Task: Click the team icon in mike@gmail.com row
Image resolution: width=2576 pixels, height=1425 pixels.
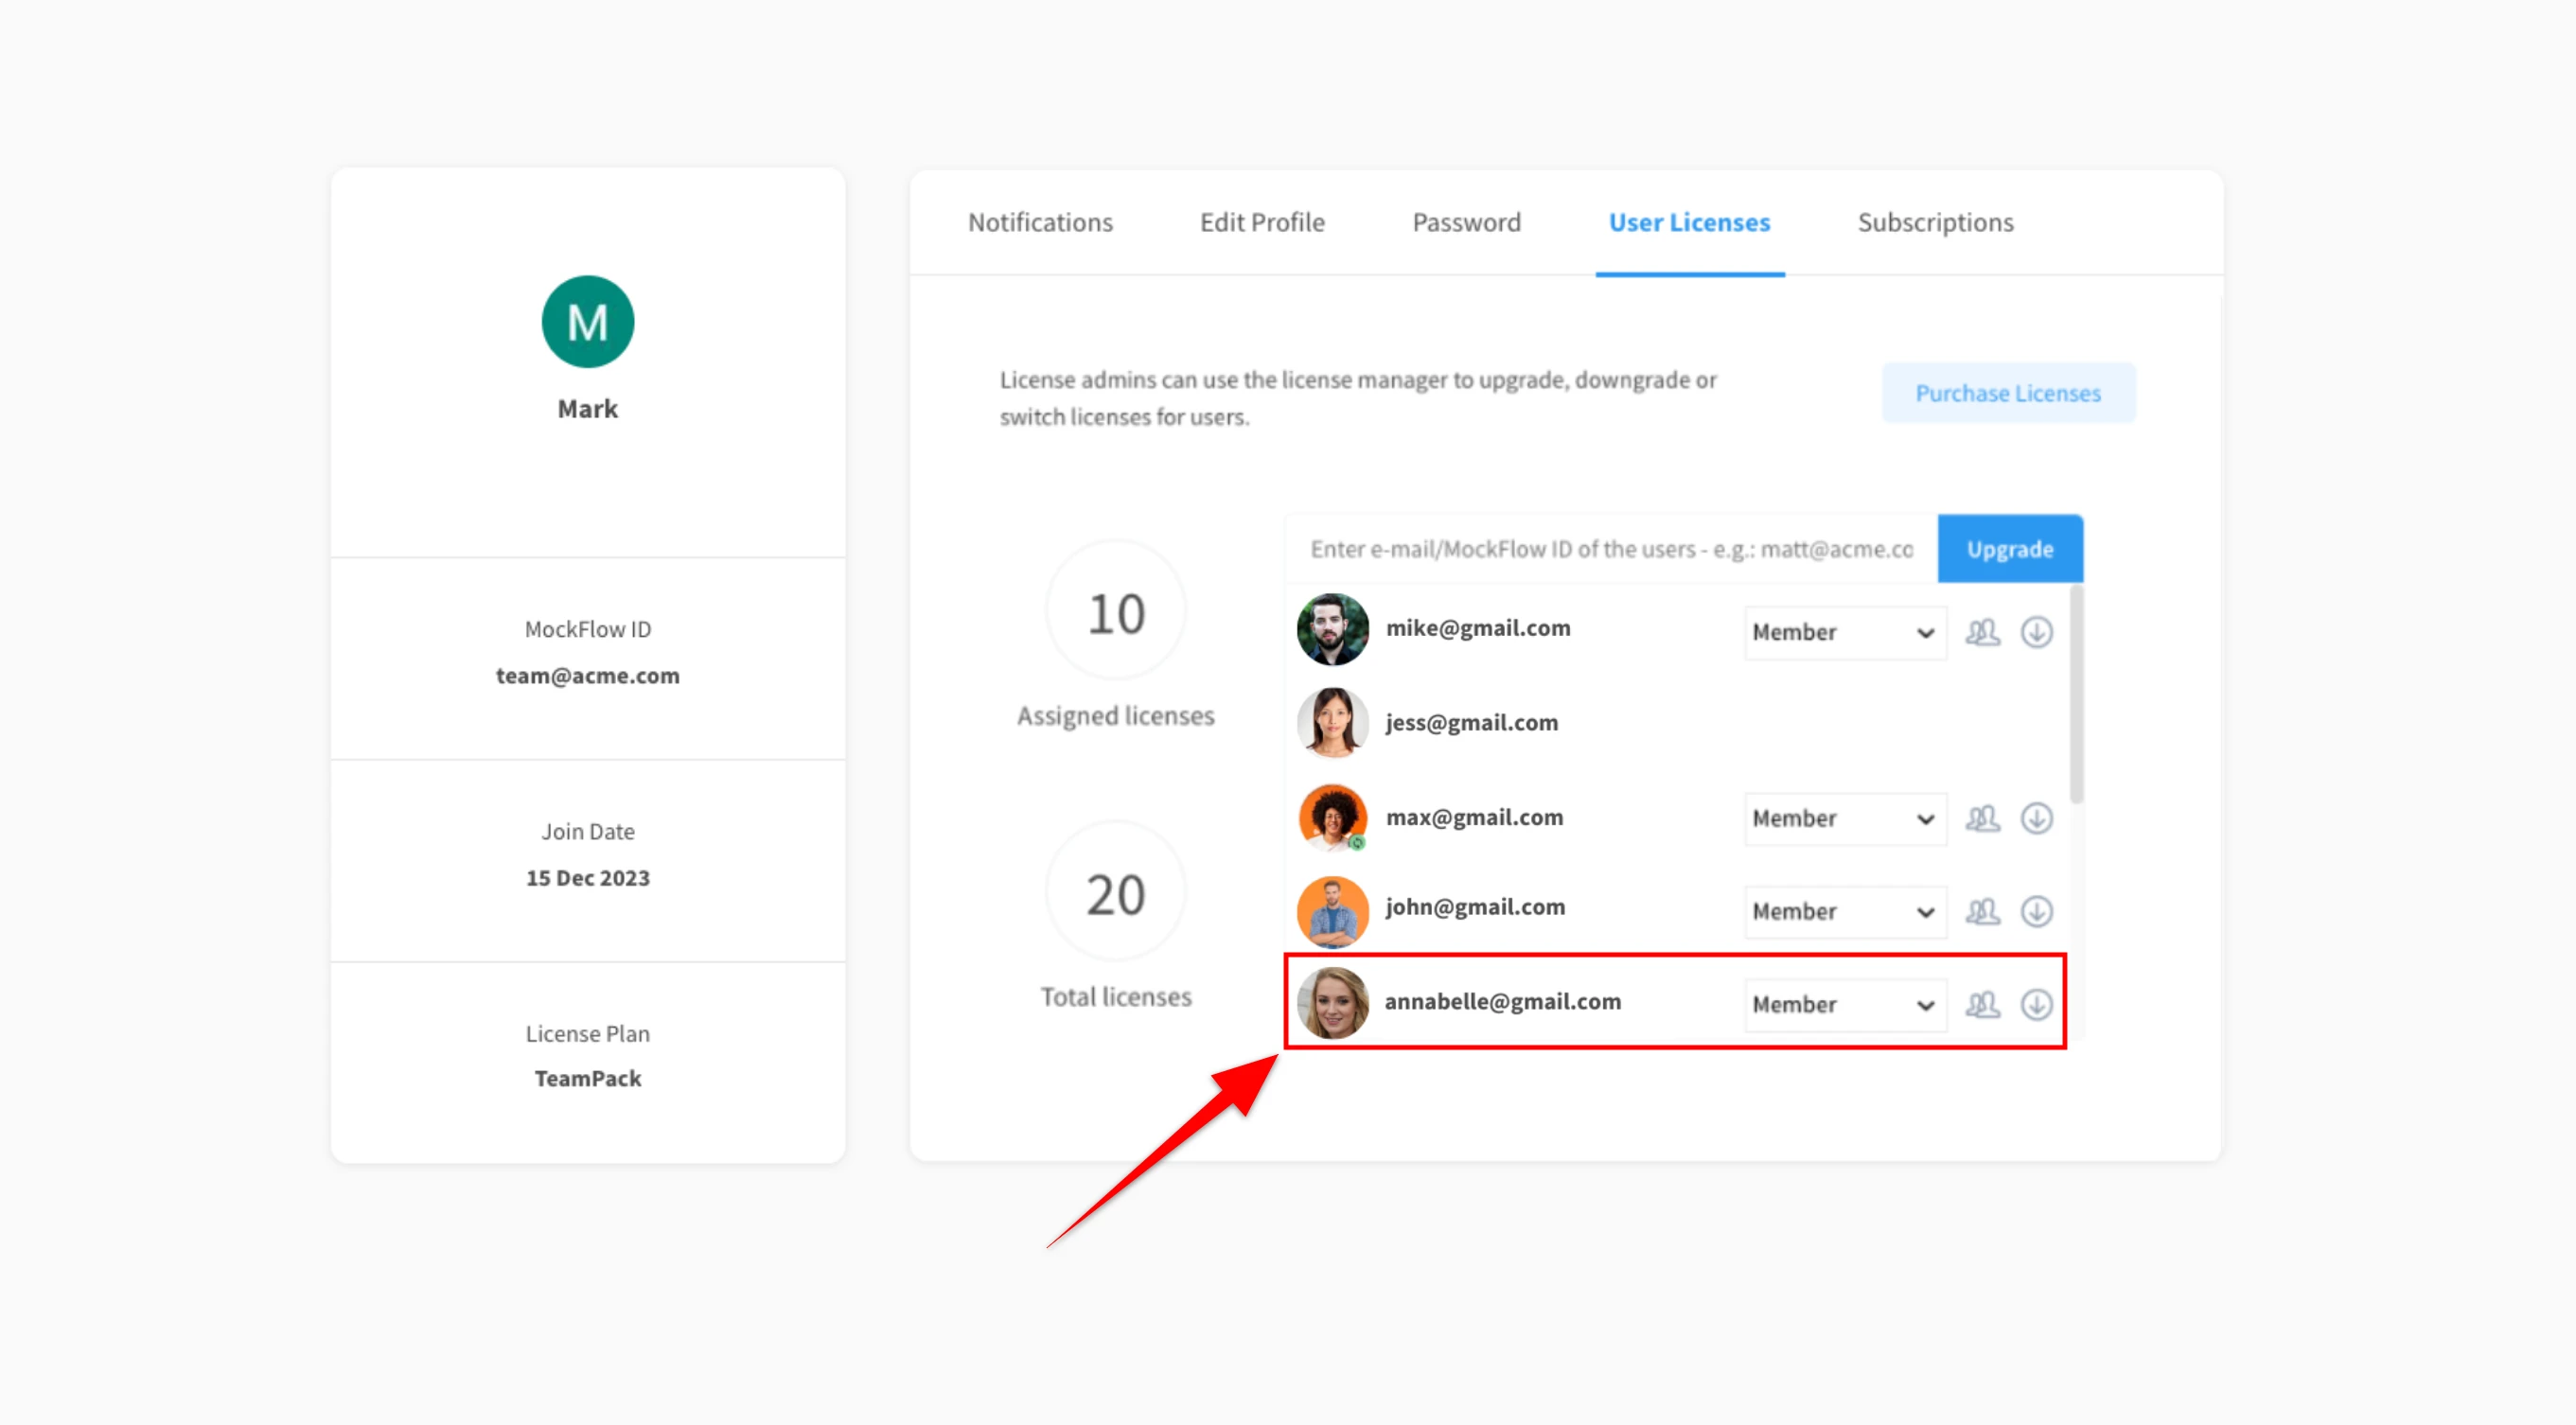Action: tap(1982, 632)
